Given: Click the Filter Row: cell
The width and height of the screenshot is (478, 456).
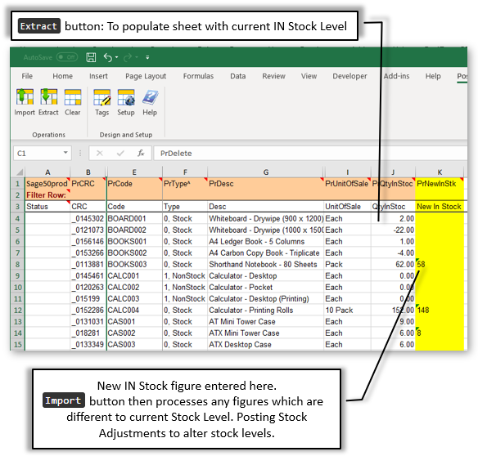Looking at the screenshot, I should tap(47, 195).
